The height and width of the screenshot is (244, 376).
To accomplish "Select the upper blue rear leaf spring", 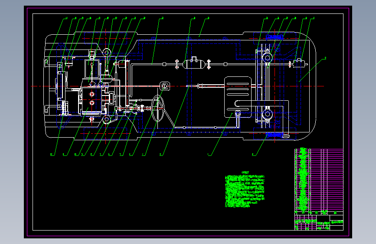I will 275,37.
